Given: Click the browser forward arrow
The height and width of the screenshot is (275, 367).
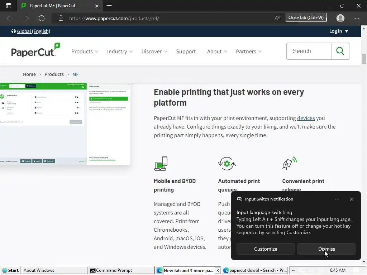Looking at the screenshot, I should click(26, 18).
